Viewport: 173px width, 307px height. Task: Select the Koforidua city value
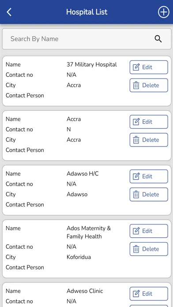tap(79, 257)
